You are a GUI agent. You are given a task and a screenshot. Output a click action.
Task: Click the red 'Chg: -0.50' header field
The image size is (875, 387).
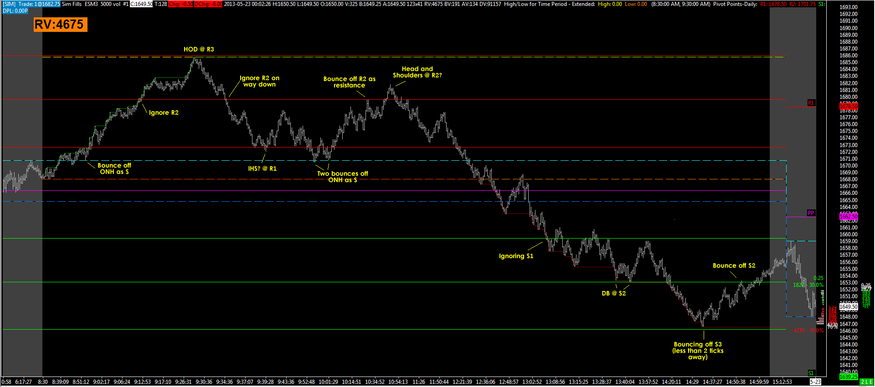click(x=181, y=4)
